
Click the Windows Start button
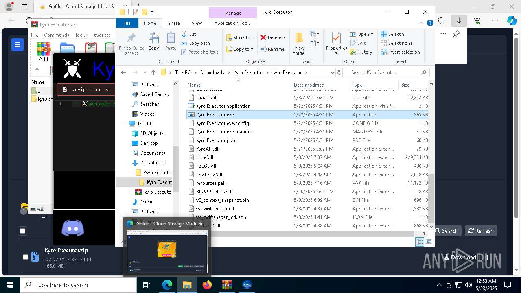pos(10,285)
